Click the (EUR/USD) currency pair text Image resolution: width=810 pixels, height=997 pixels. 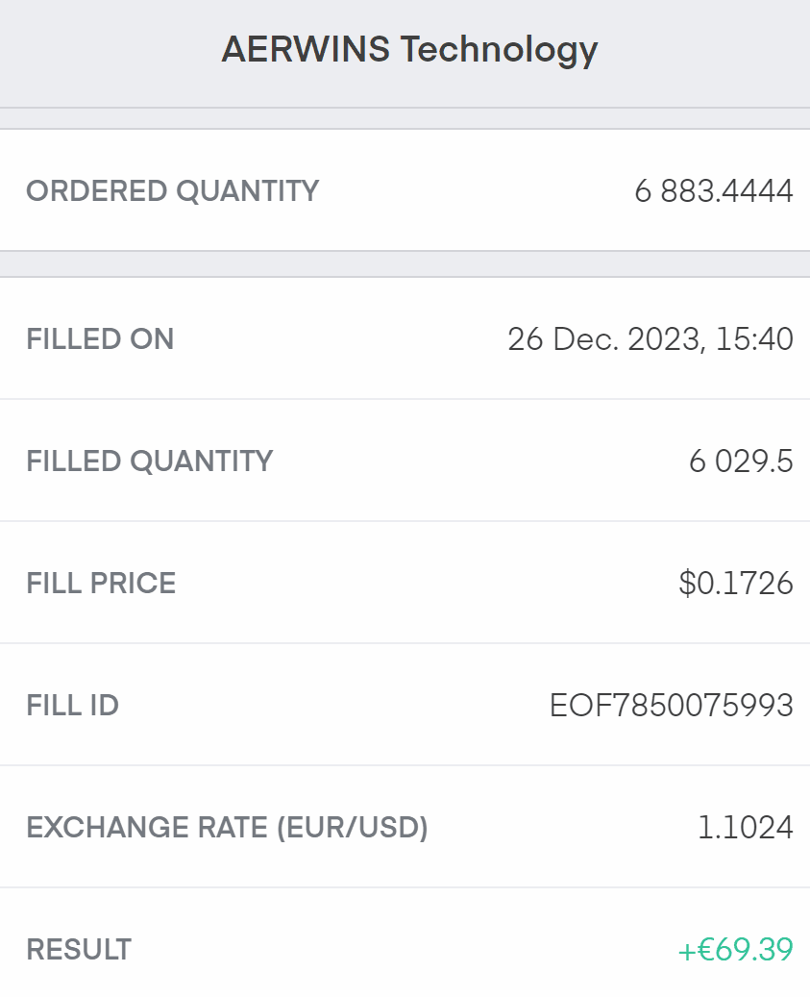coord(352,828)
